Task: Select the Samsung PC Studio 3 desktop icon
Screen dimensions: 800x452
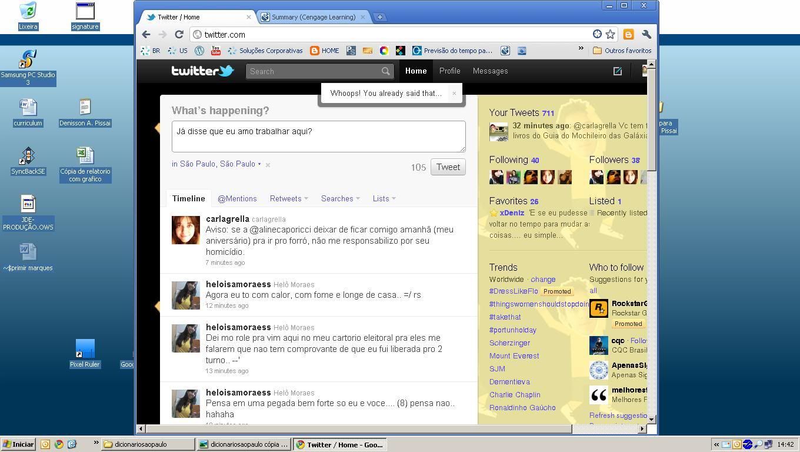Action: 28,68
